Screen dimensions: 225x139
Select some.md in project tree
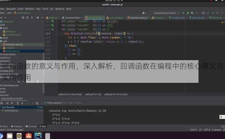[x=7, y=22]
